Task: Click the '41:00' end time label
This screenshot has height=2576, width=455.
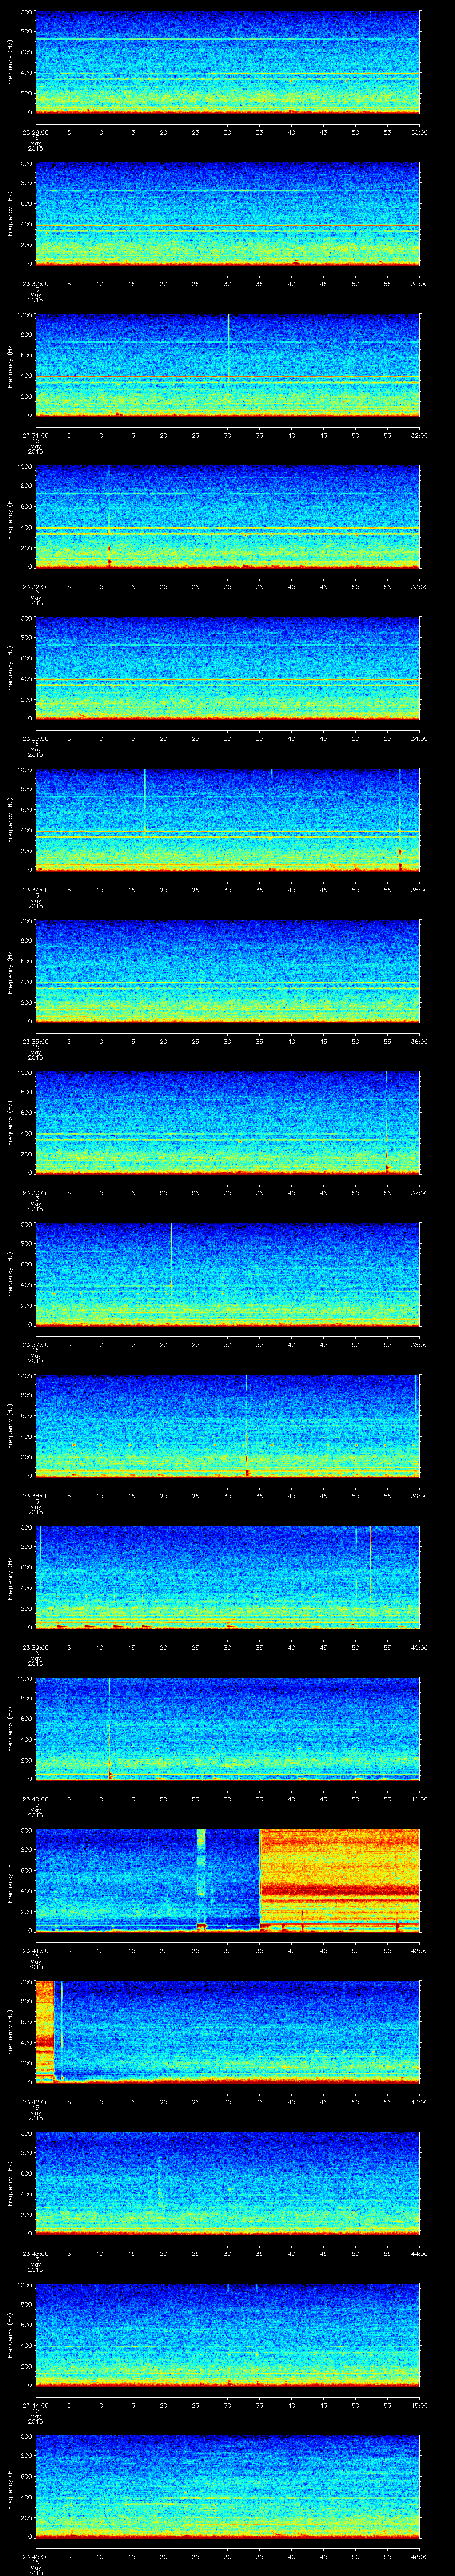Action: 420,1799
